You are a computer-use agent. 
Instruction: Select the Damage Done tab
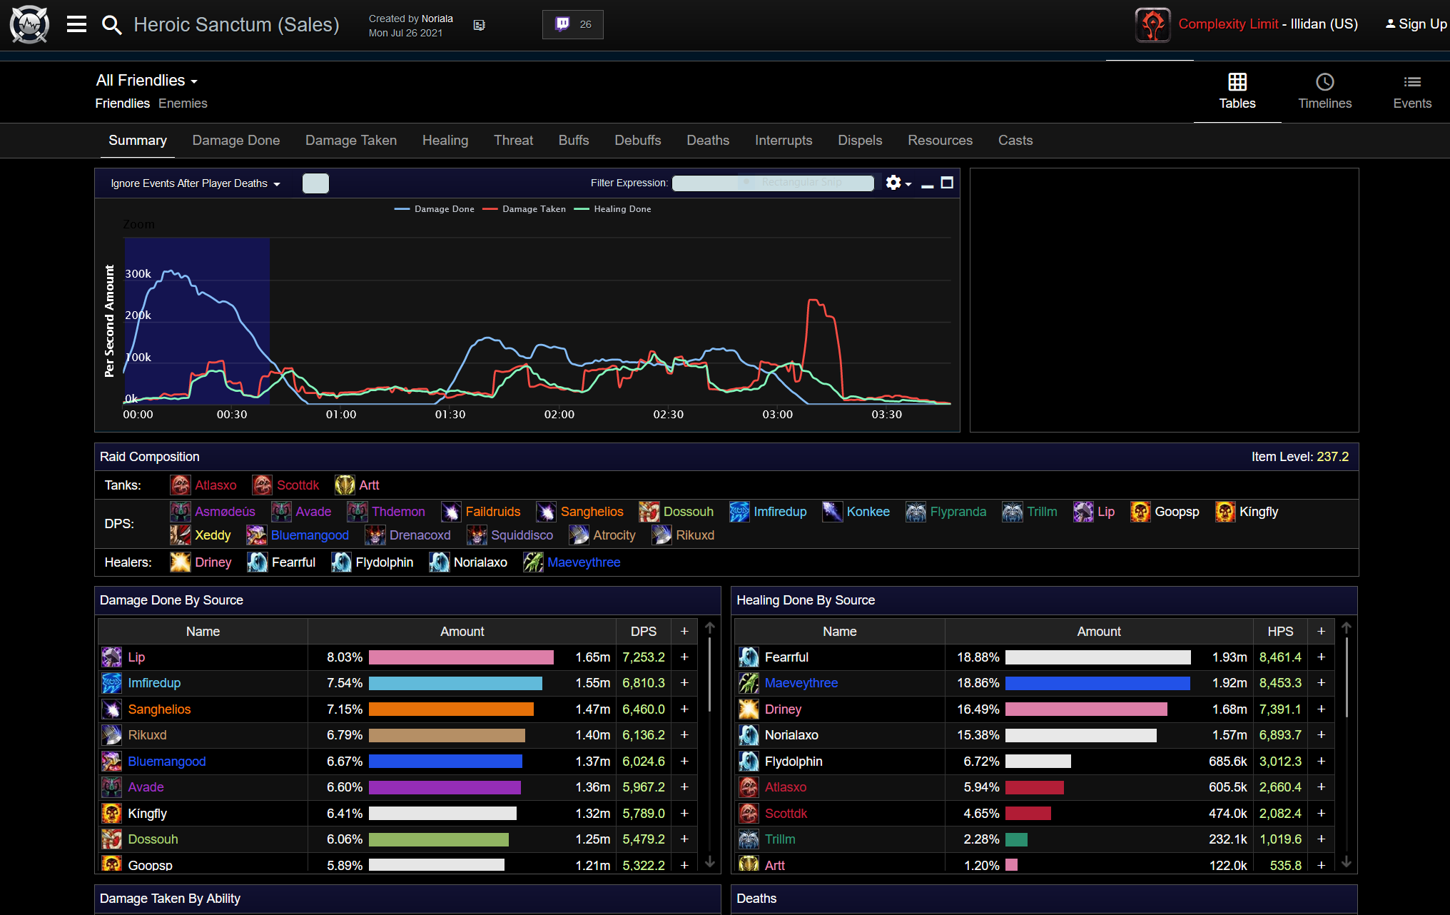click(x=237, y=139)
